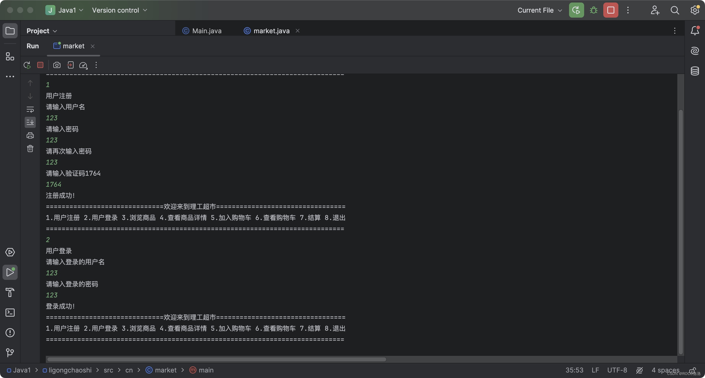Click console vertical scrollbar
The height and width of the screenshot is (378, 705).
click(680, 232)
